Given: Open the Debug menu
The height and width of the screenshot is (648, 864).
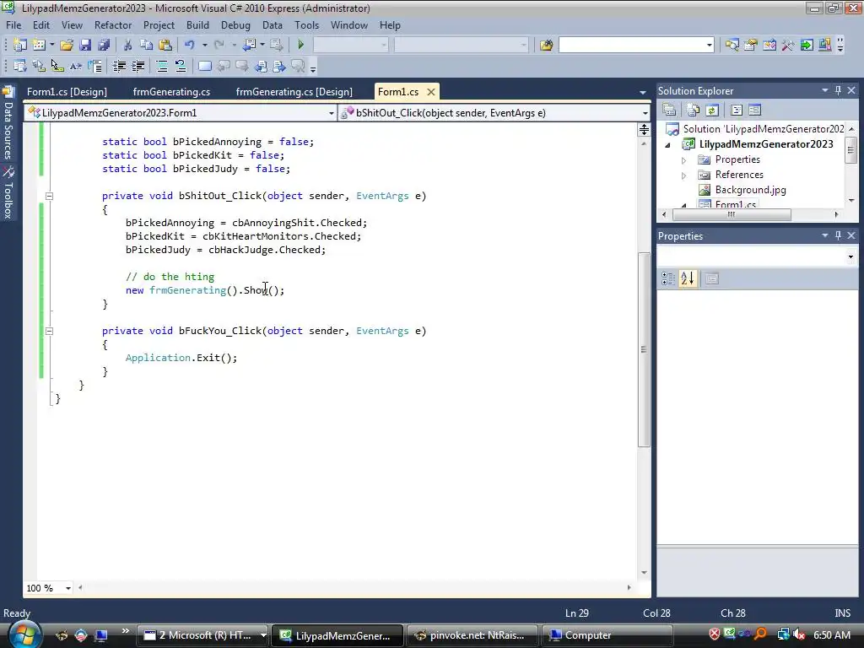Looking at the screenshot, I should [x=235, y=25].
